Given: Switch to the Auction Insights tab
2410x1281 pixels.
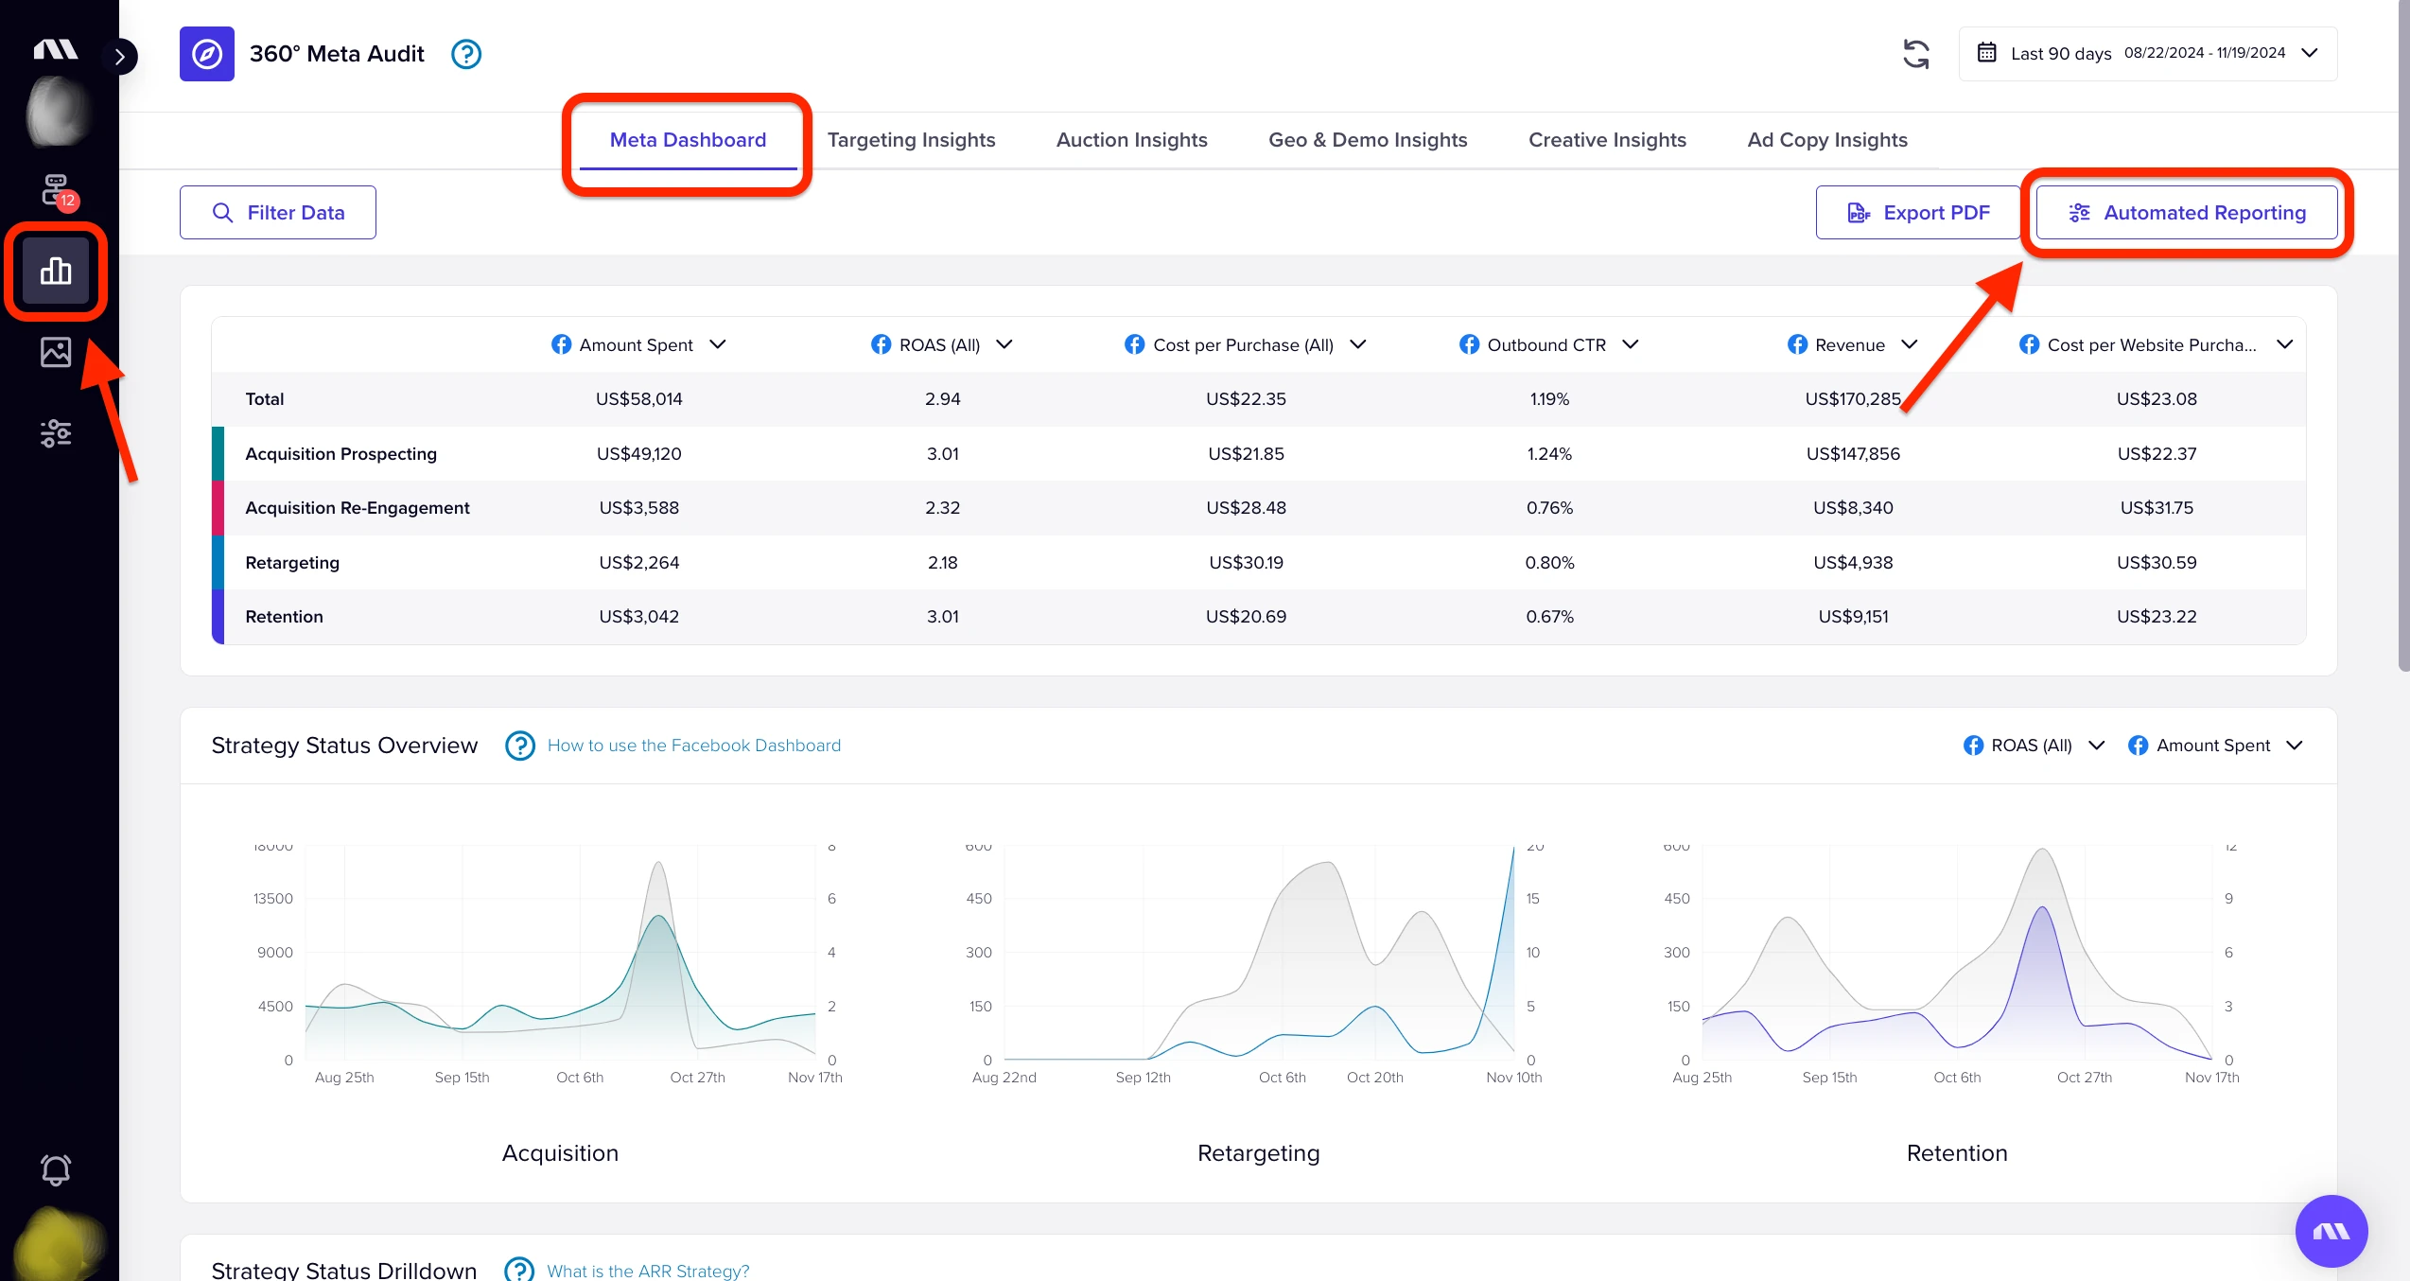Looking at the screenshot, I should (1131, 140).
